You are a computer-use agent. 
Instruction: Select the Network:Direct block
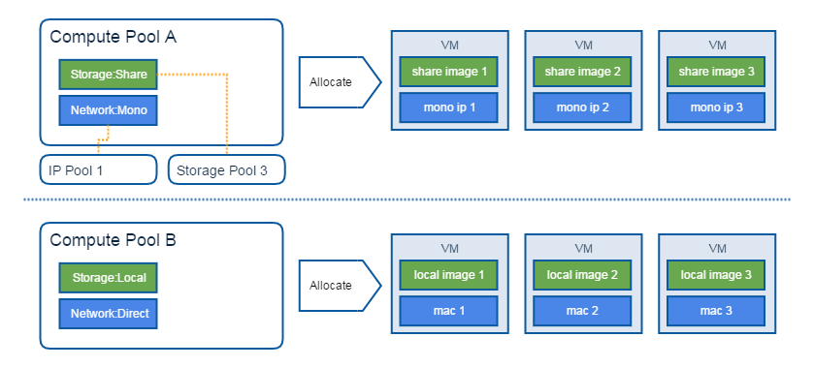pos(108,314)
